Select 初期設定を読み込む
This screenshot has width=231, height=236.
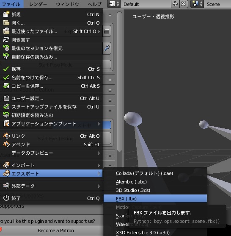click(51, 115)
